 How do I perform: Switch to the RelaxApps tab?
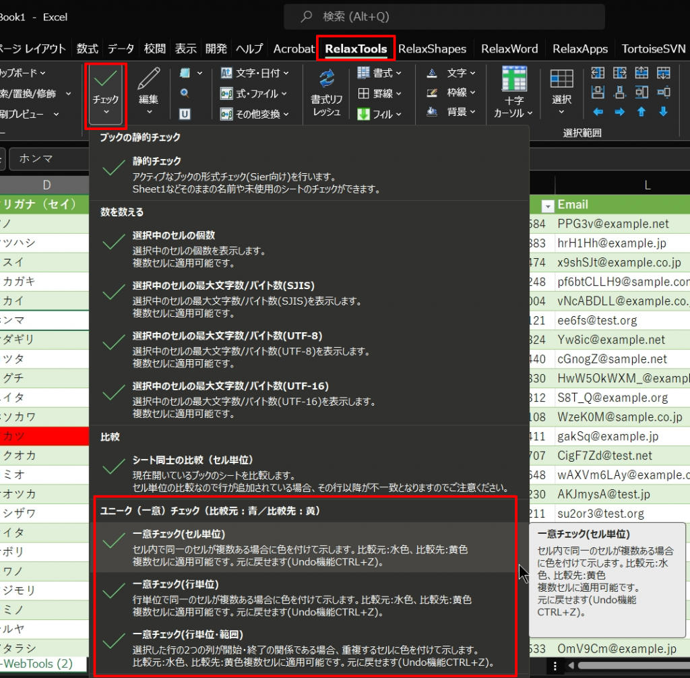580,49
